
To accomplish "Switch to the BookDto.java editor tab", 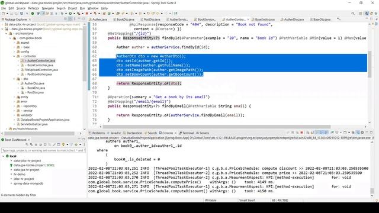I will point(125,20).
